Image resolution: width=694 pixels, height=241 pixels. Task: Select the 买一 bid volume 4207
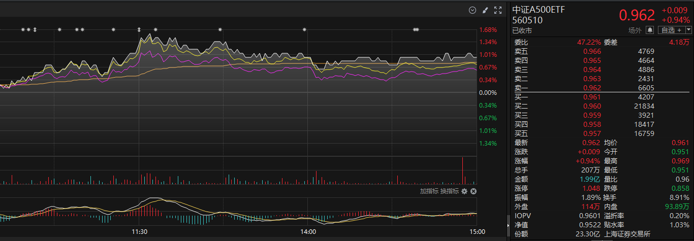[x=646, y=97]
